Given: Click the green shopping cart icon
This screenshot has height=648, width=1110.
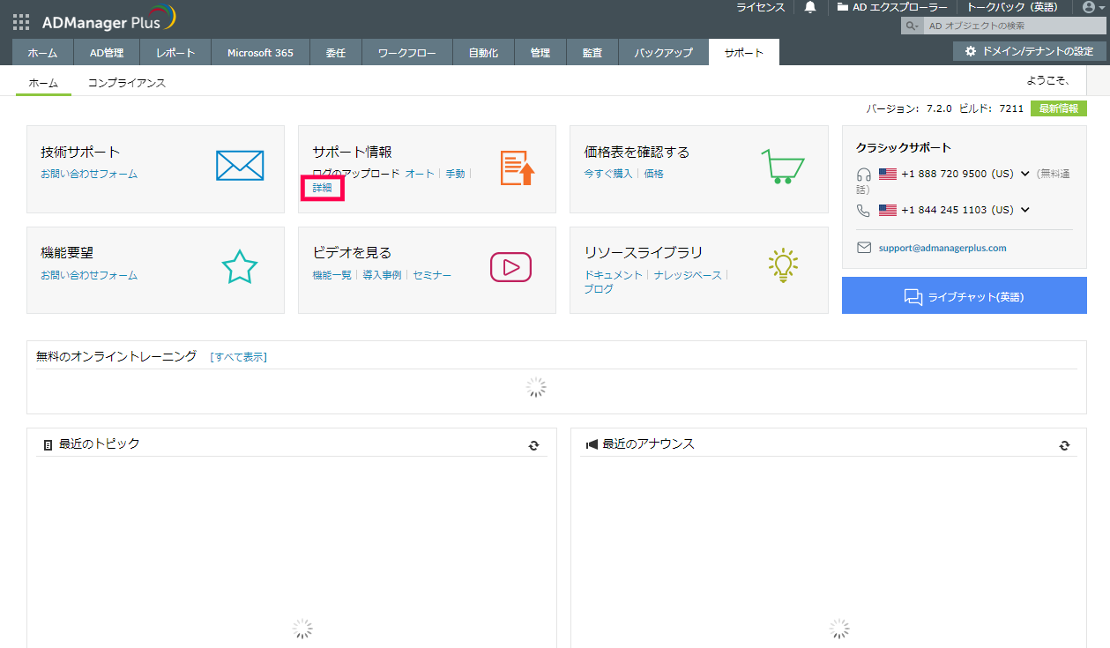Looking at the screenshot, I should (x=782, y=166).
